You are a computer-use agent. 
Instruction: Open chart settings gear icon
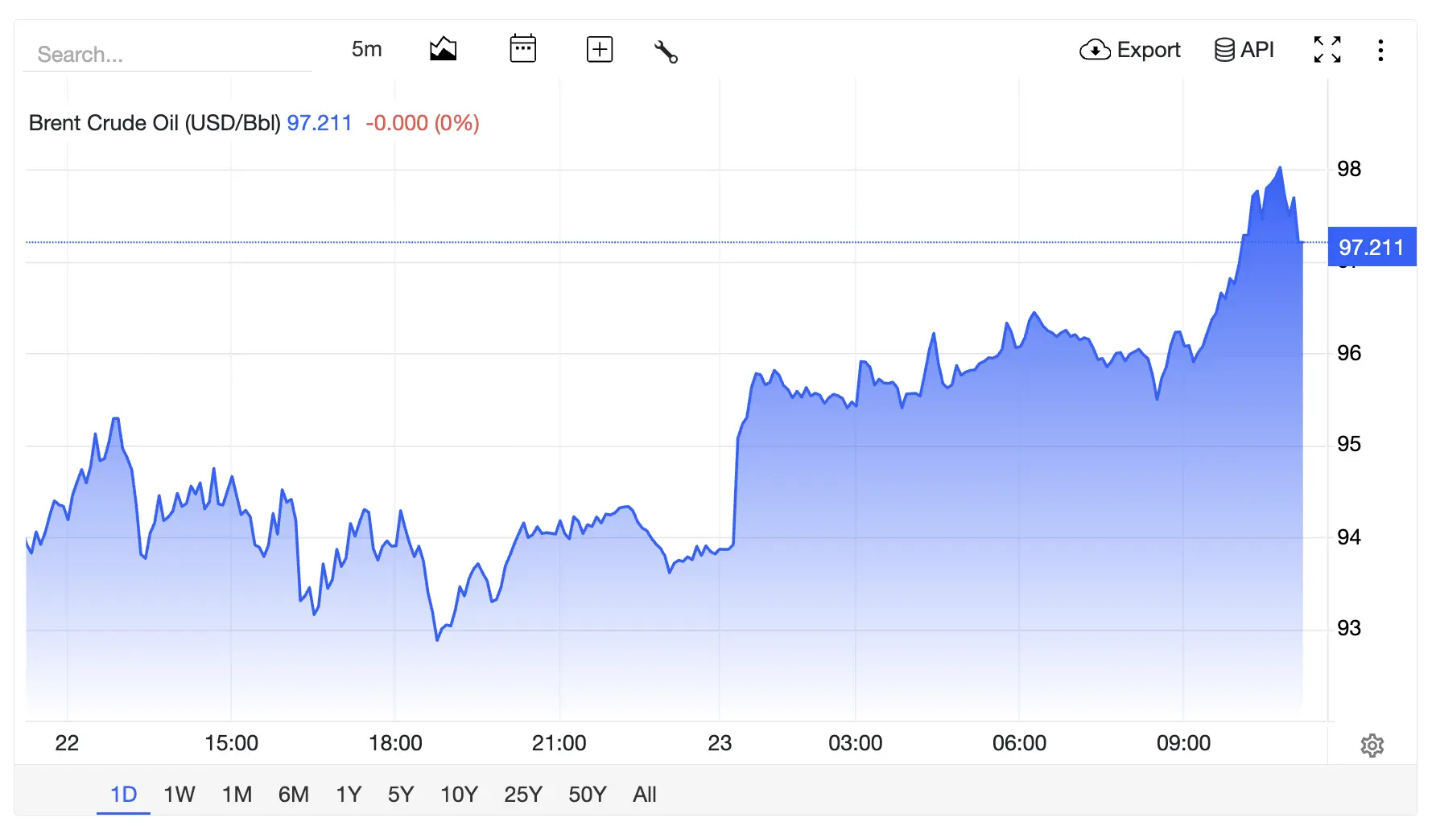pos(1372,746)
